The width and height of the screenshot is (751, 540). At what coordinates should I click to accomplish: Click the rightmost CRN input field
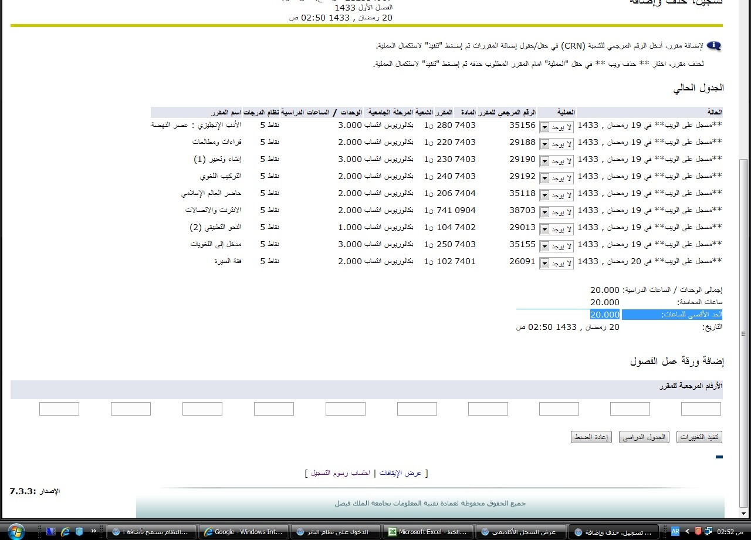[701, 409]
